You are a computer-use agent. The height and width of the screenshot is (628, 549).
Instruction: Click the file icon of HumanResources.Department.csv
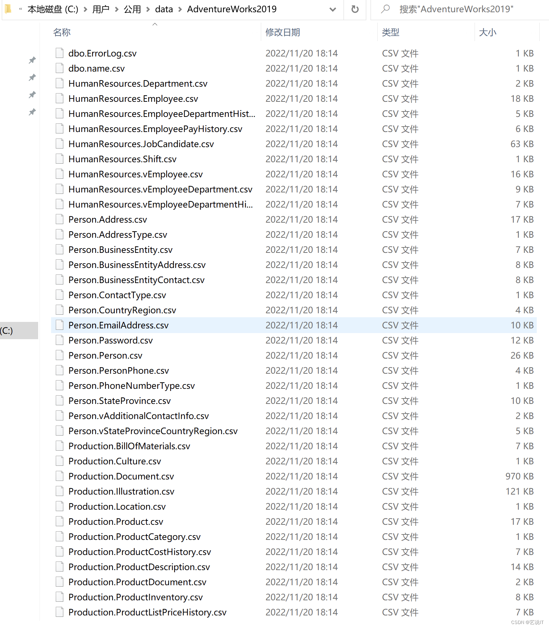click(x=60, y=83)
